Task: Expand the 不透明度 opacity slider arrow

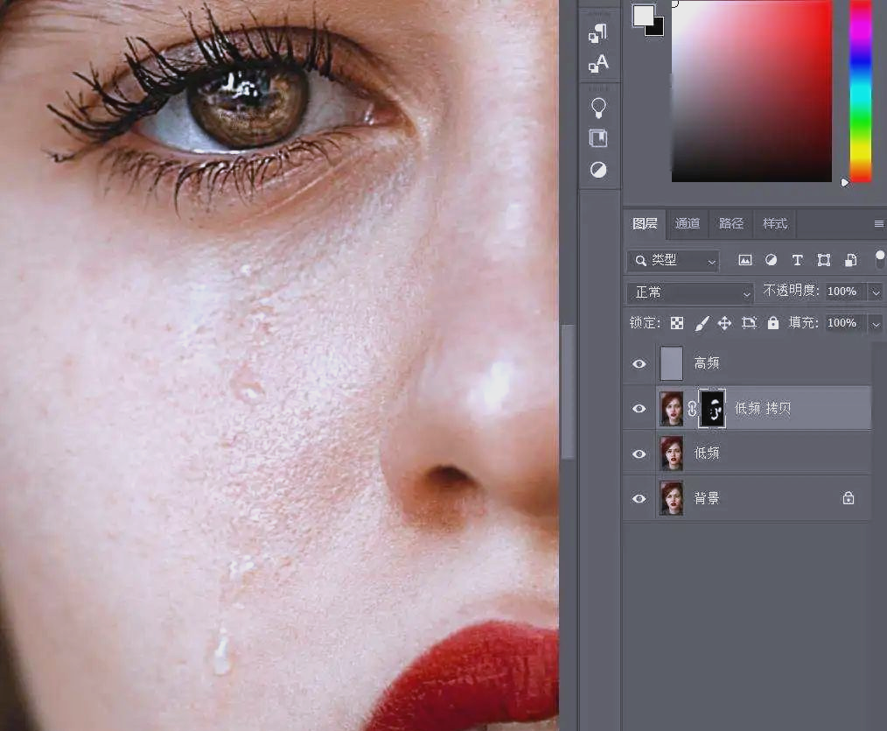Action: [876, 292]
